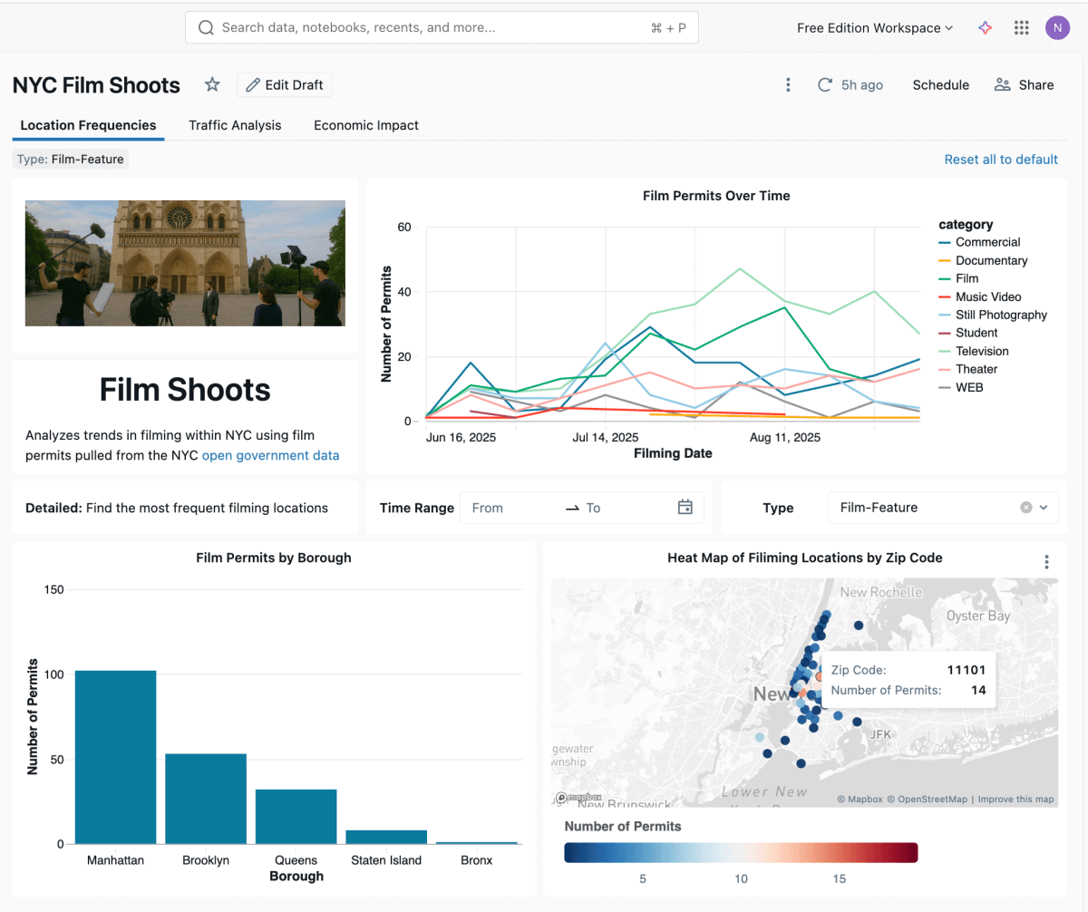Click the Bronx axis label

click(x=477, y=859)
